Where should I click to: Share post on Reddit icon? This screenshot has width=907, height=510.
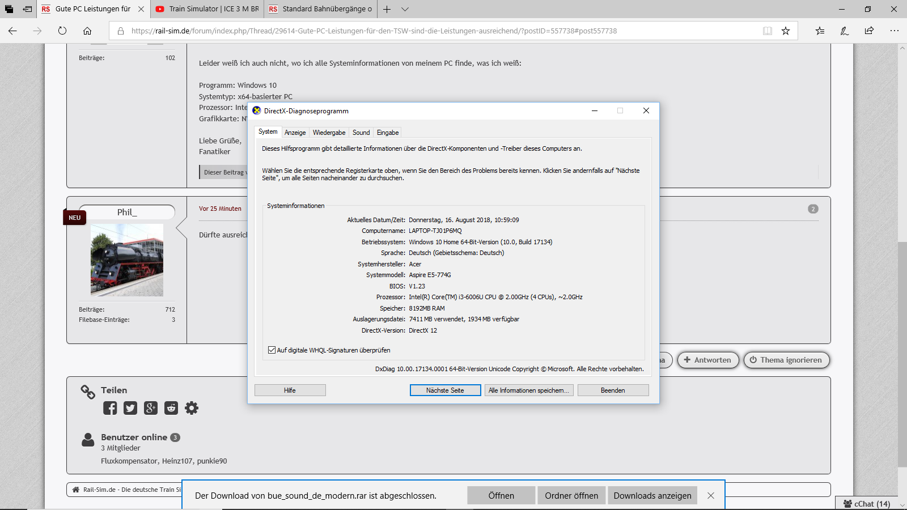pyautogui.click(x=171, y=408)
